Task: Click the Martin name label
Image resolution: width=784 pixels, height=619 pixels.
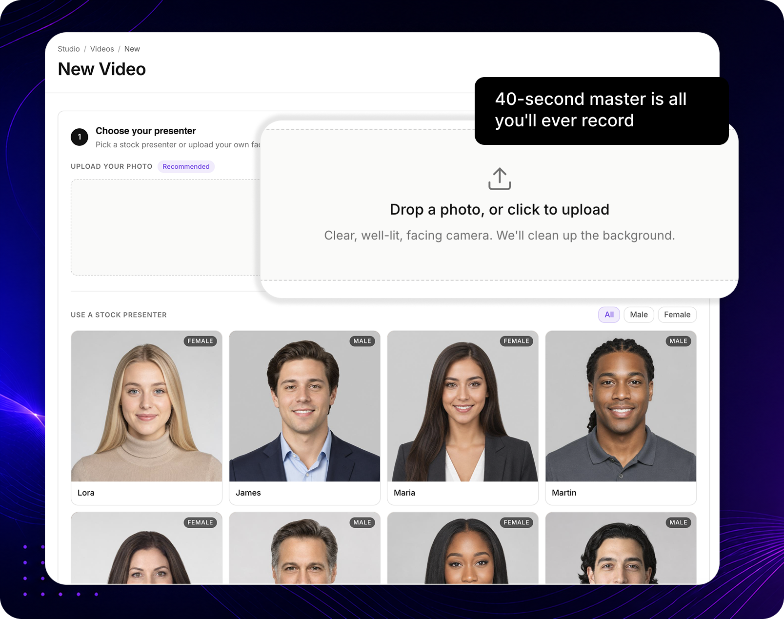Action: (x=564, y=493)
